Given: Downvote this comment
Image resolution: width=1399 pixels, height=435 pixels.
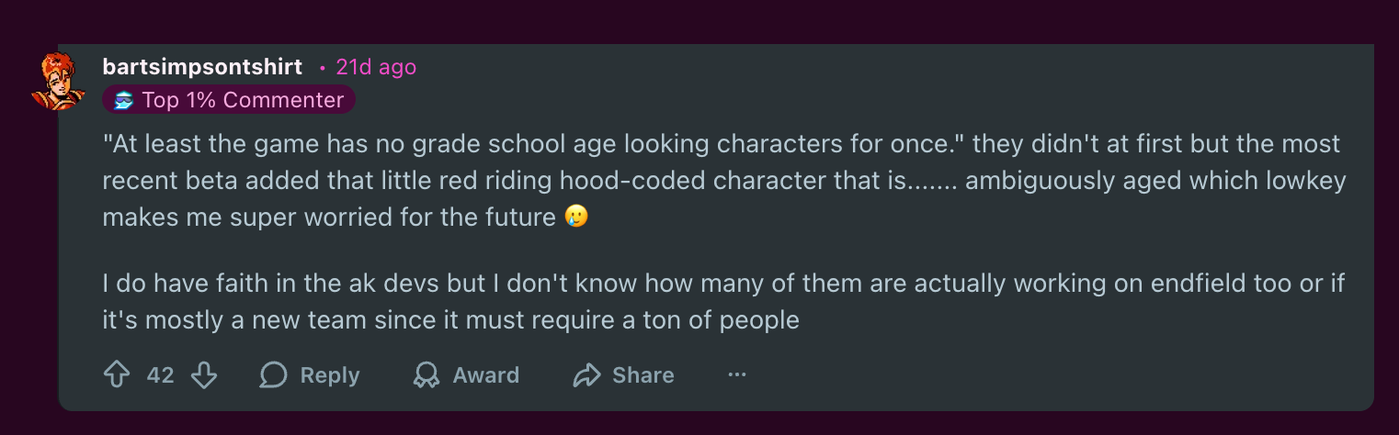Looking at the screenshot, I should (203, 375).
